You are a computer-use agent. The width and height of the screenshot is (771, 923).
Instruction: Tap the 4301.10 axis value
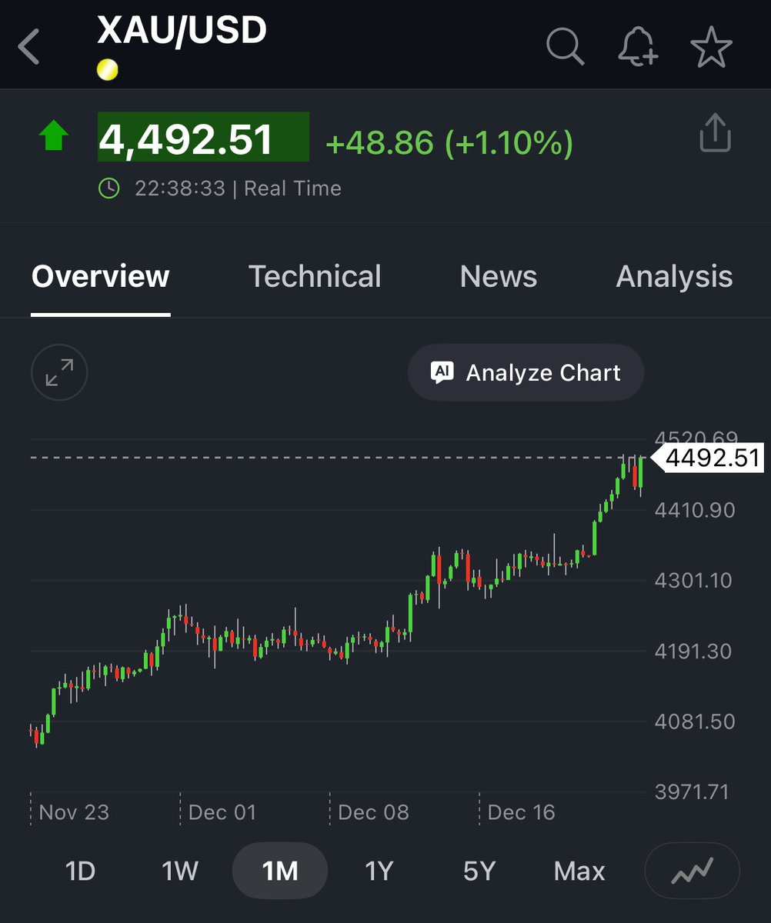(695, 580)
